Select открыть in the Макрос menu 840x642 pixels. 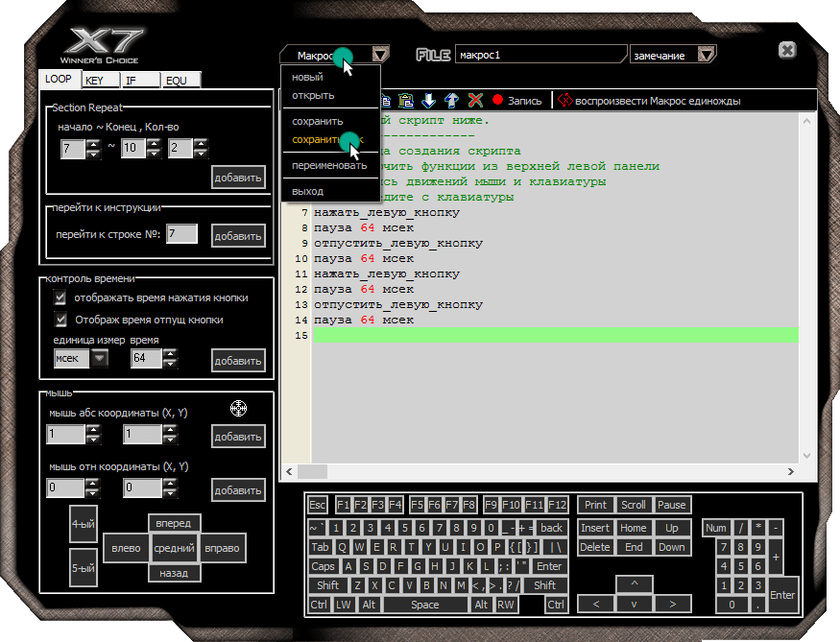point(313,95)
